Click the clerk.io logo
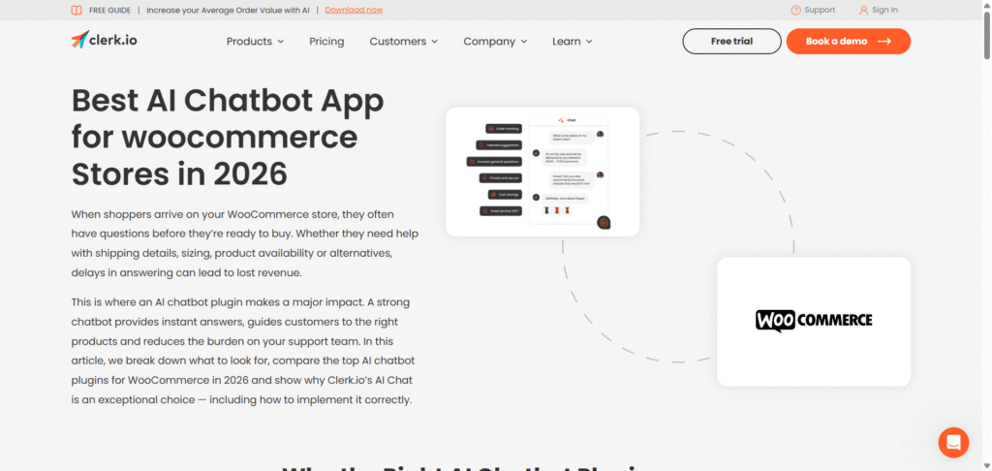This screenshot has width=992, height=471. pos(104,40)
